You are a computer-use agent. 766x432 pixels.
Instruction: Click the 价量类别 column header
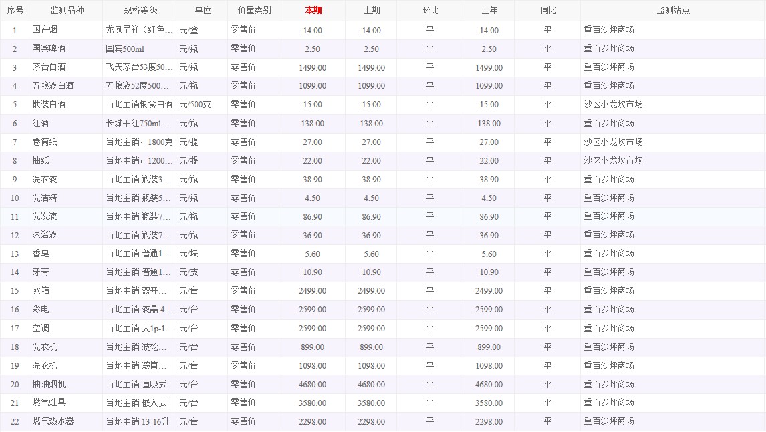(254, 10)
